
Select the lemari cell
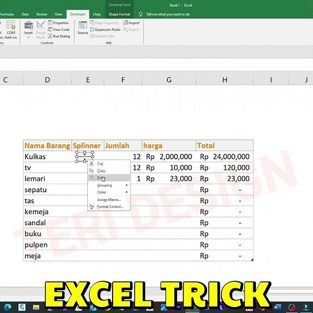tap(48, 179)
